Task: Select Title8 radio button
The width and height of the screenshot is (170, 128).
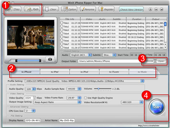Action: (x=62, y=47)
